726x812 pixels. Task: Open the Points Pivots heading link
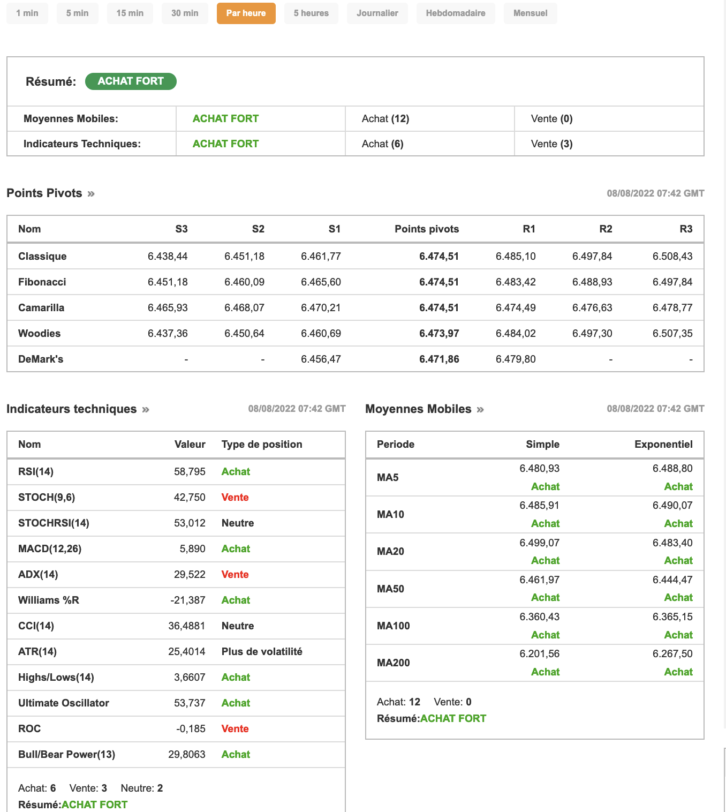[x=44, y=193]
